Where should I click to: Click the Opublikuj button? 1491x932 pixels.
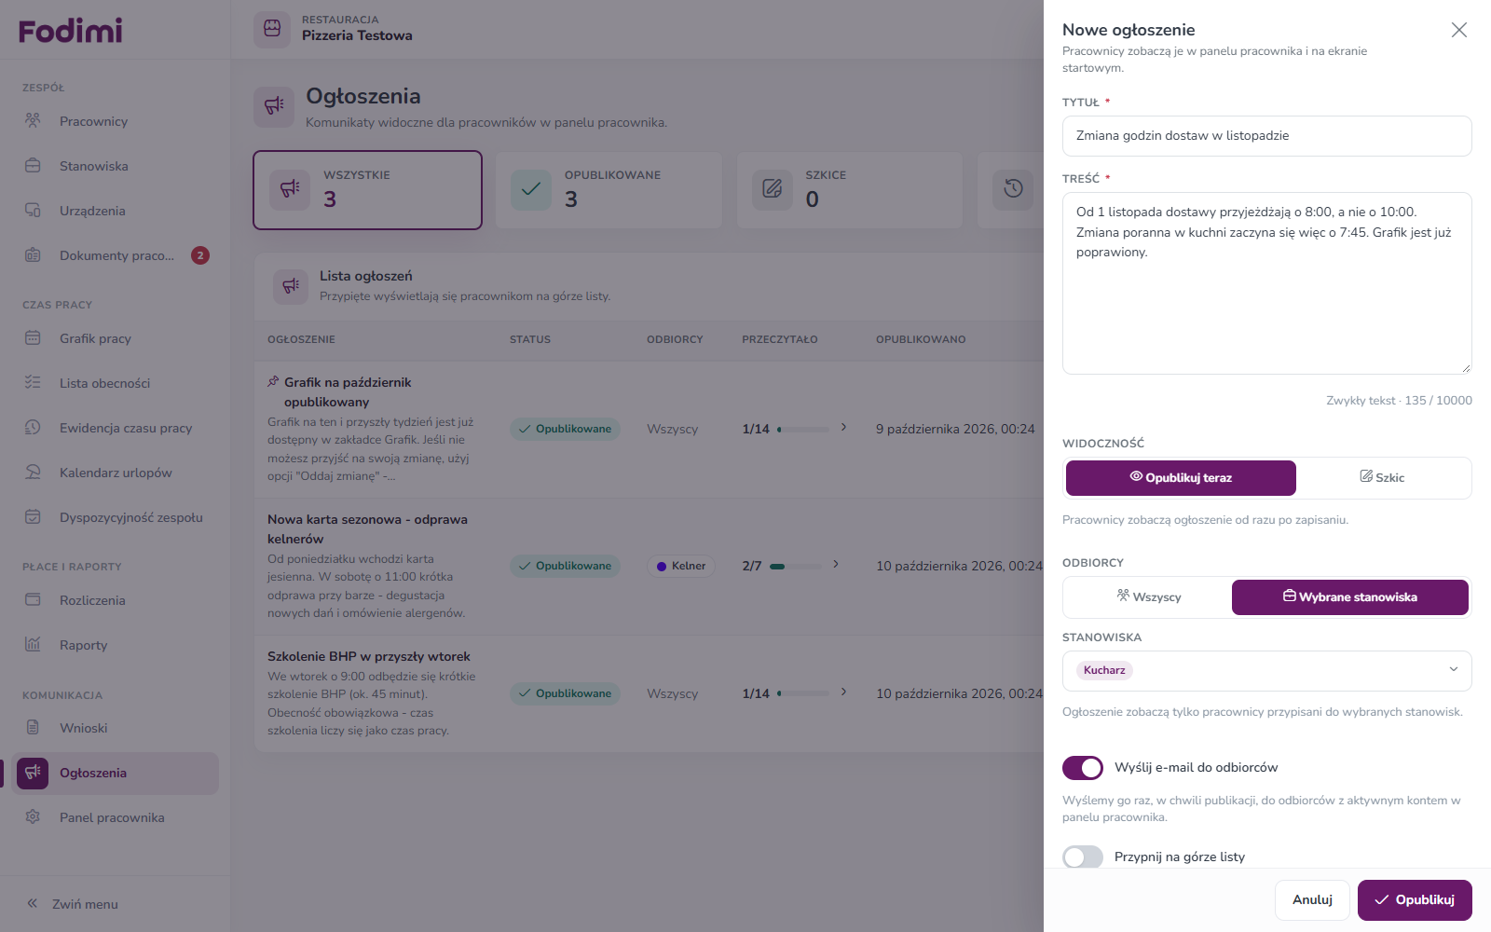pos(1415,900)
